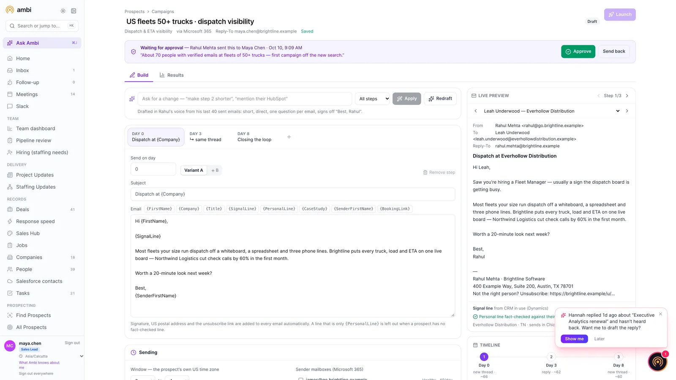The width and height of the screenshot is (676, 380).
Task: Collapse sidebar using the panel icon
Action: click(74, 11)
